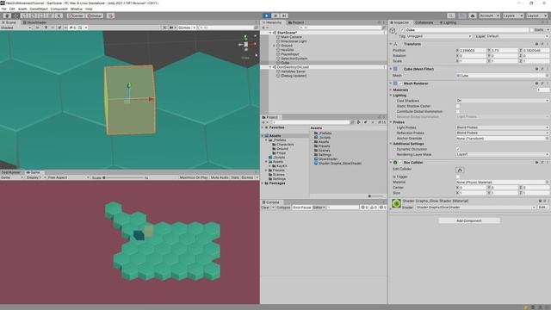Screen dimensions: 551x310
Task: Toggle the Dynamic Occlusion checkbox
Action: tap(458, 149)
